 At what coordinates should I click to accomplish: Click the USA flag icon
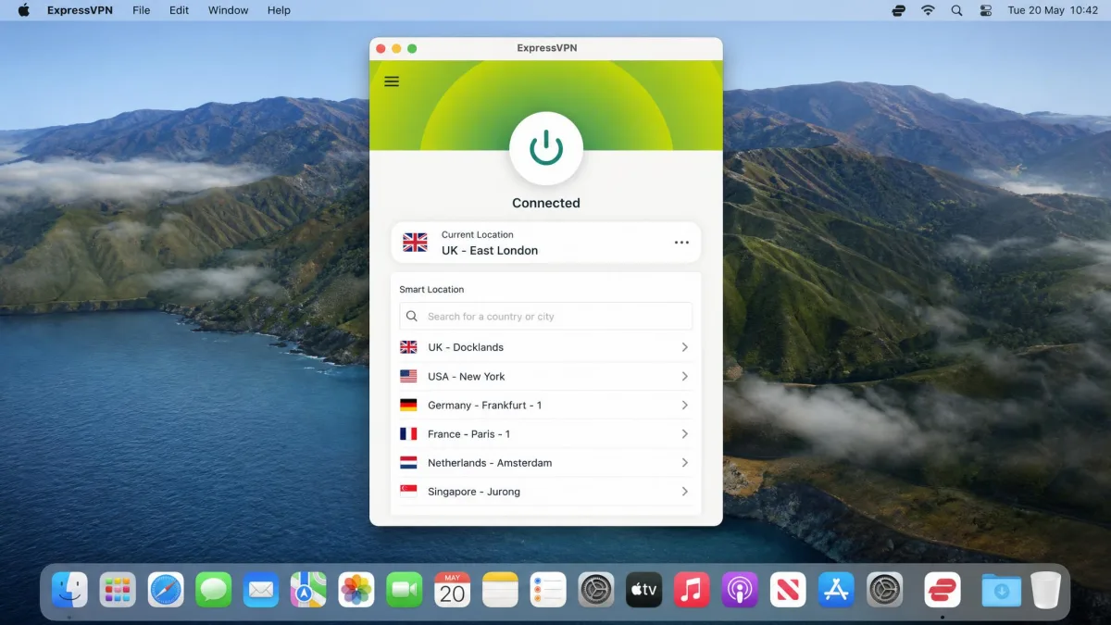point(408,376)
